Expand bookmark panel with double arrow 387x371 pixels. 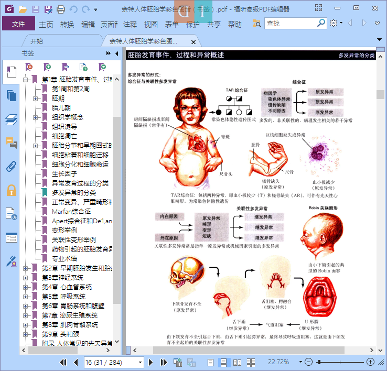[x=108, y=53]
